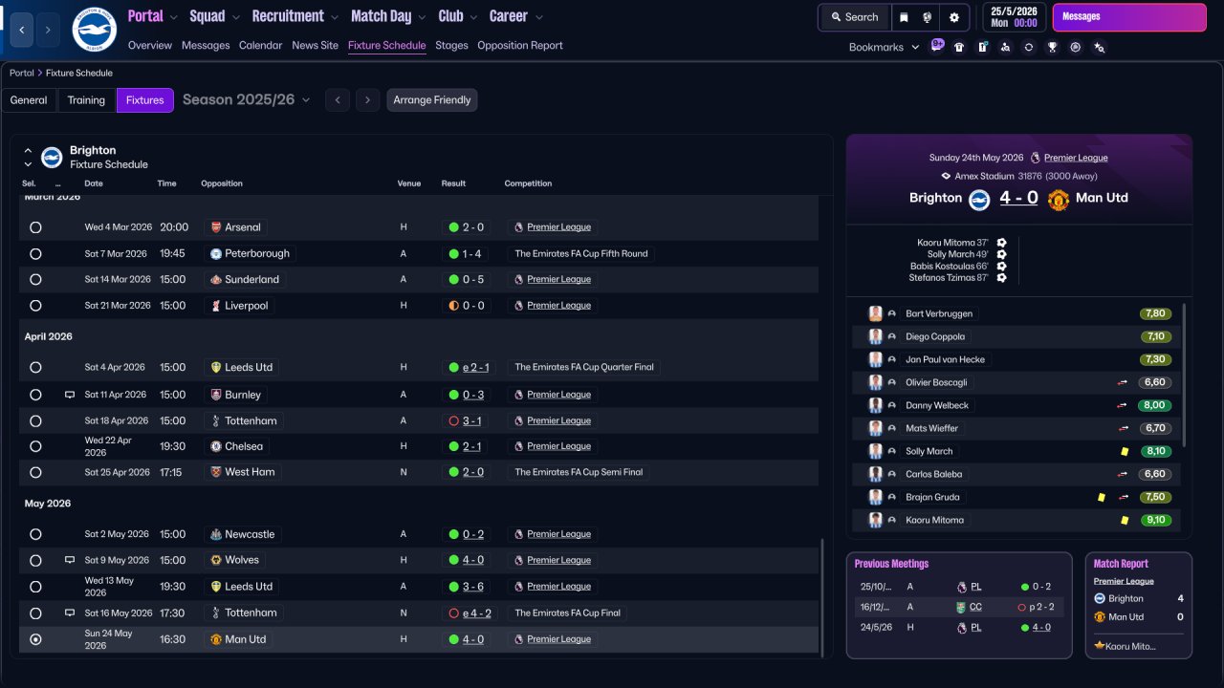
Task: Open the Search box button
Action: [855, 17]
